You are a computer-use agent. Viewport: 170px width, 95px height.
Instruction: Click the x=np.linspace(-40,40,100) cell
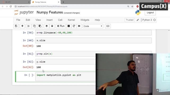click(93, 33)
